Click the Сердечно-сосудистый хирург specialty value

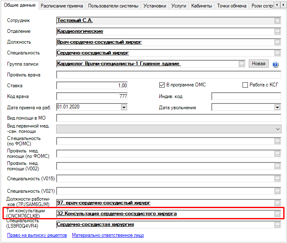(93, 53)
